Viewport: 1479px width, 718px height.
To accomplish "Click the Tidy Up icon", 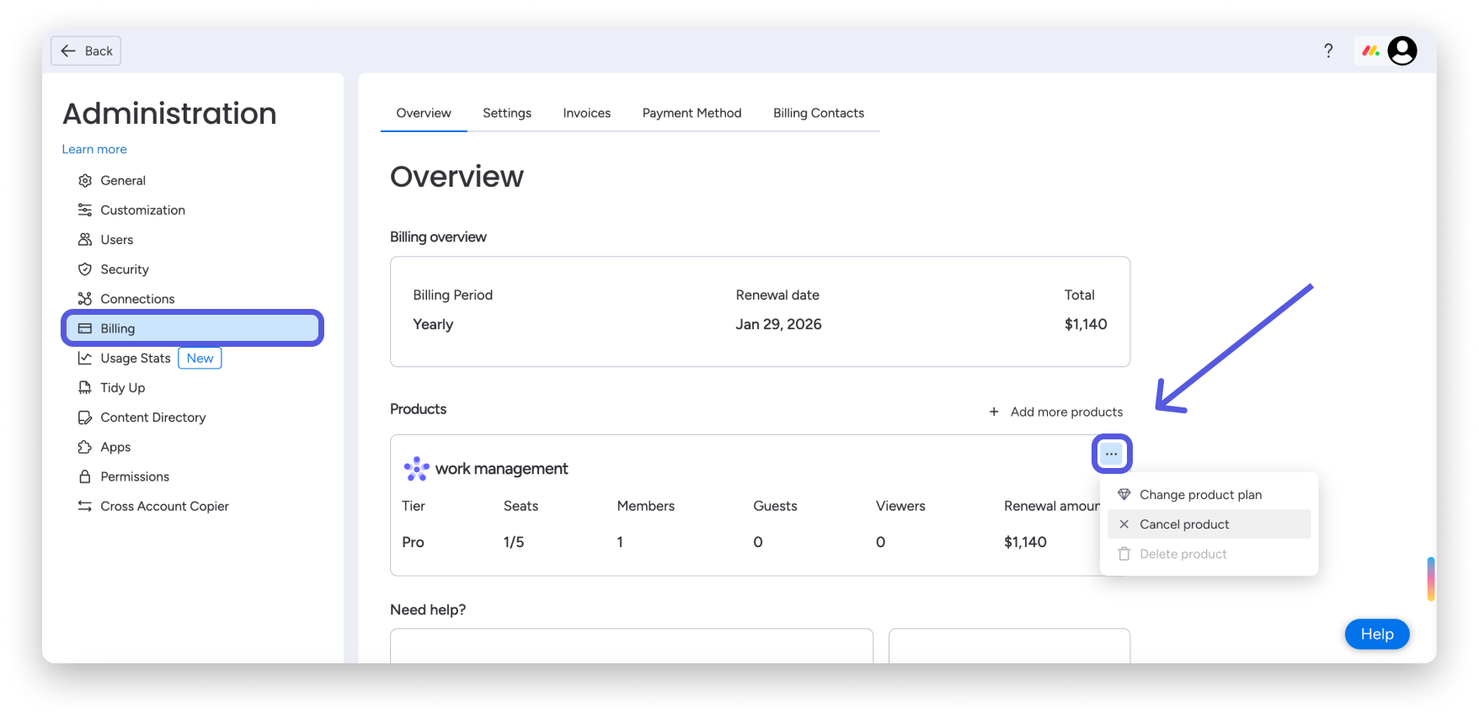I will coord(85,387).
